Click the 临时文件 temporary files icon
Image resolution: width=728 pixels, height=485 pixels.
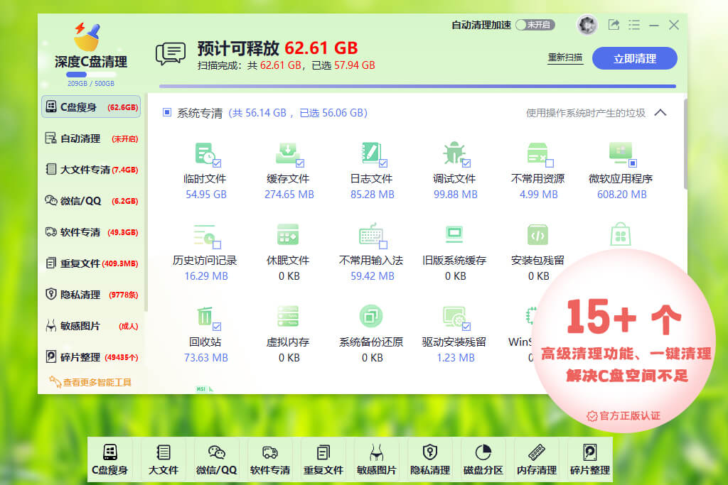pos(205,154)
